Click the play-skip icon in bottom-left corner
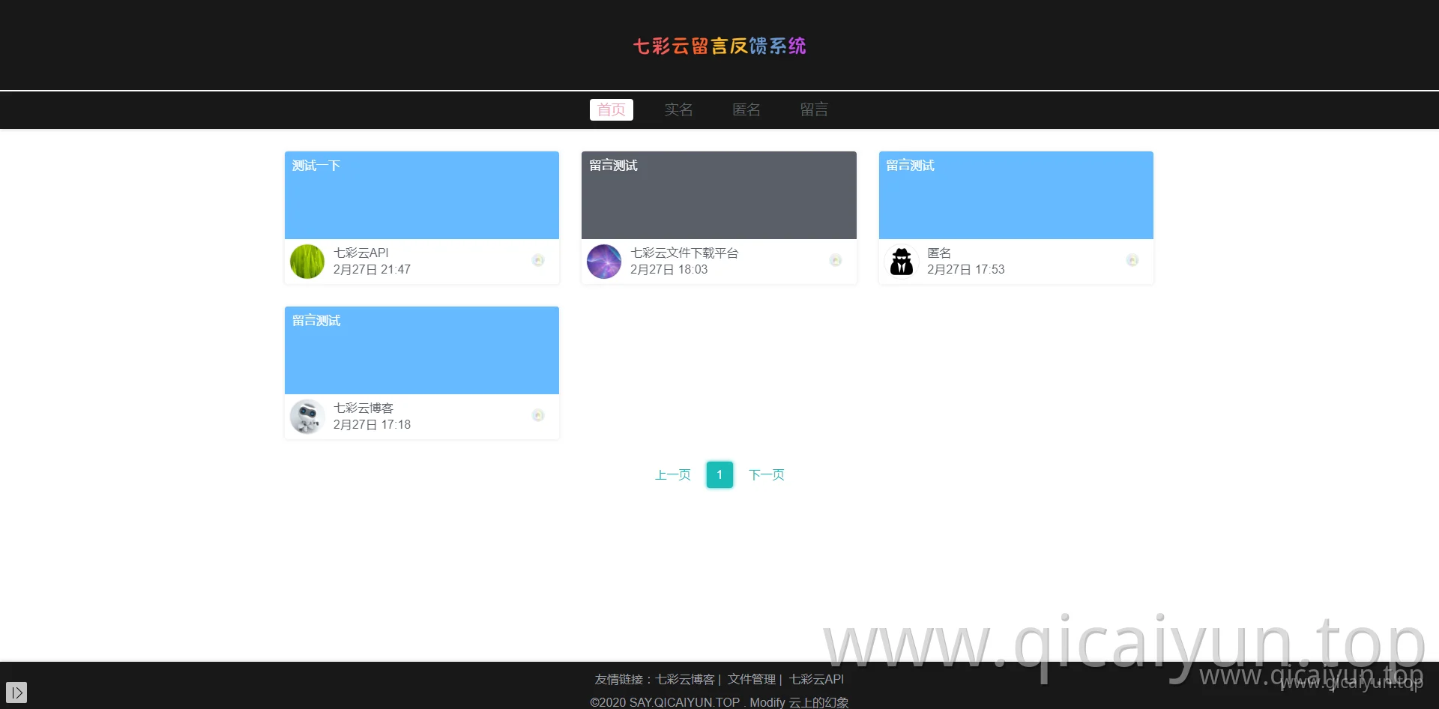Image resolution: width=1439 pixels, height=709 pixels. point(16,693)
